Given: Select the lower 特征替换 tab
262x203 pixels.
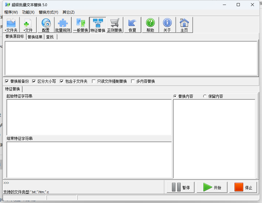Looking at the screenshot, I should [x=13, y=89].
